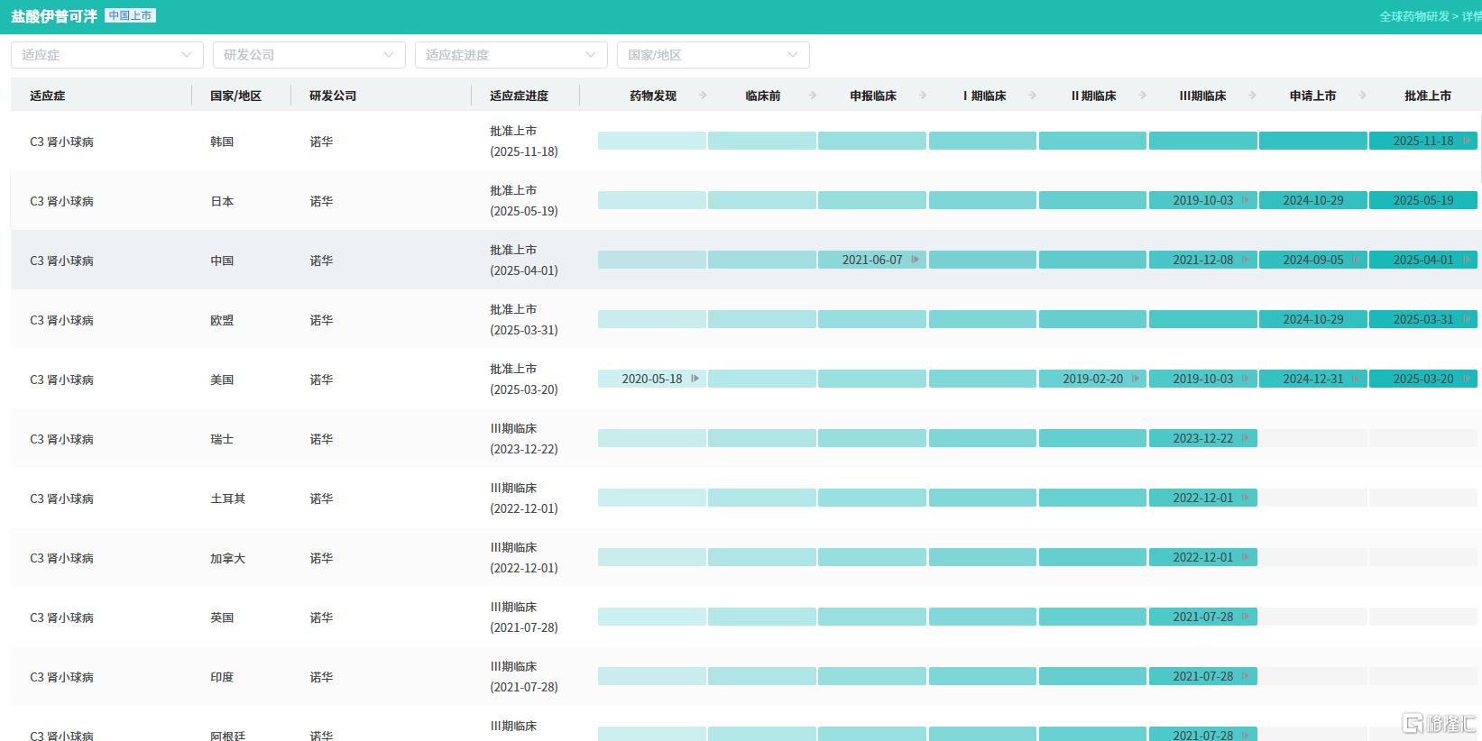Click the arrow icon next to 2020-05-18
The image size is (1482, 741).
[x=695, y=379]
